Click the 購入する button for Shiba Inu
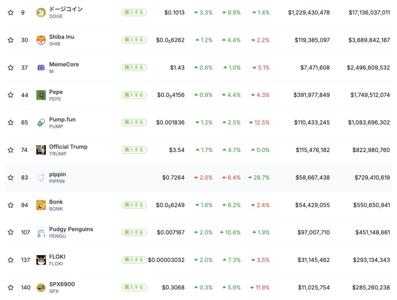397x300 pixels. click(x=134, y=40)
